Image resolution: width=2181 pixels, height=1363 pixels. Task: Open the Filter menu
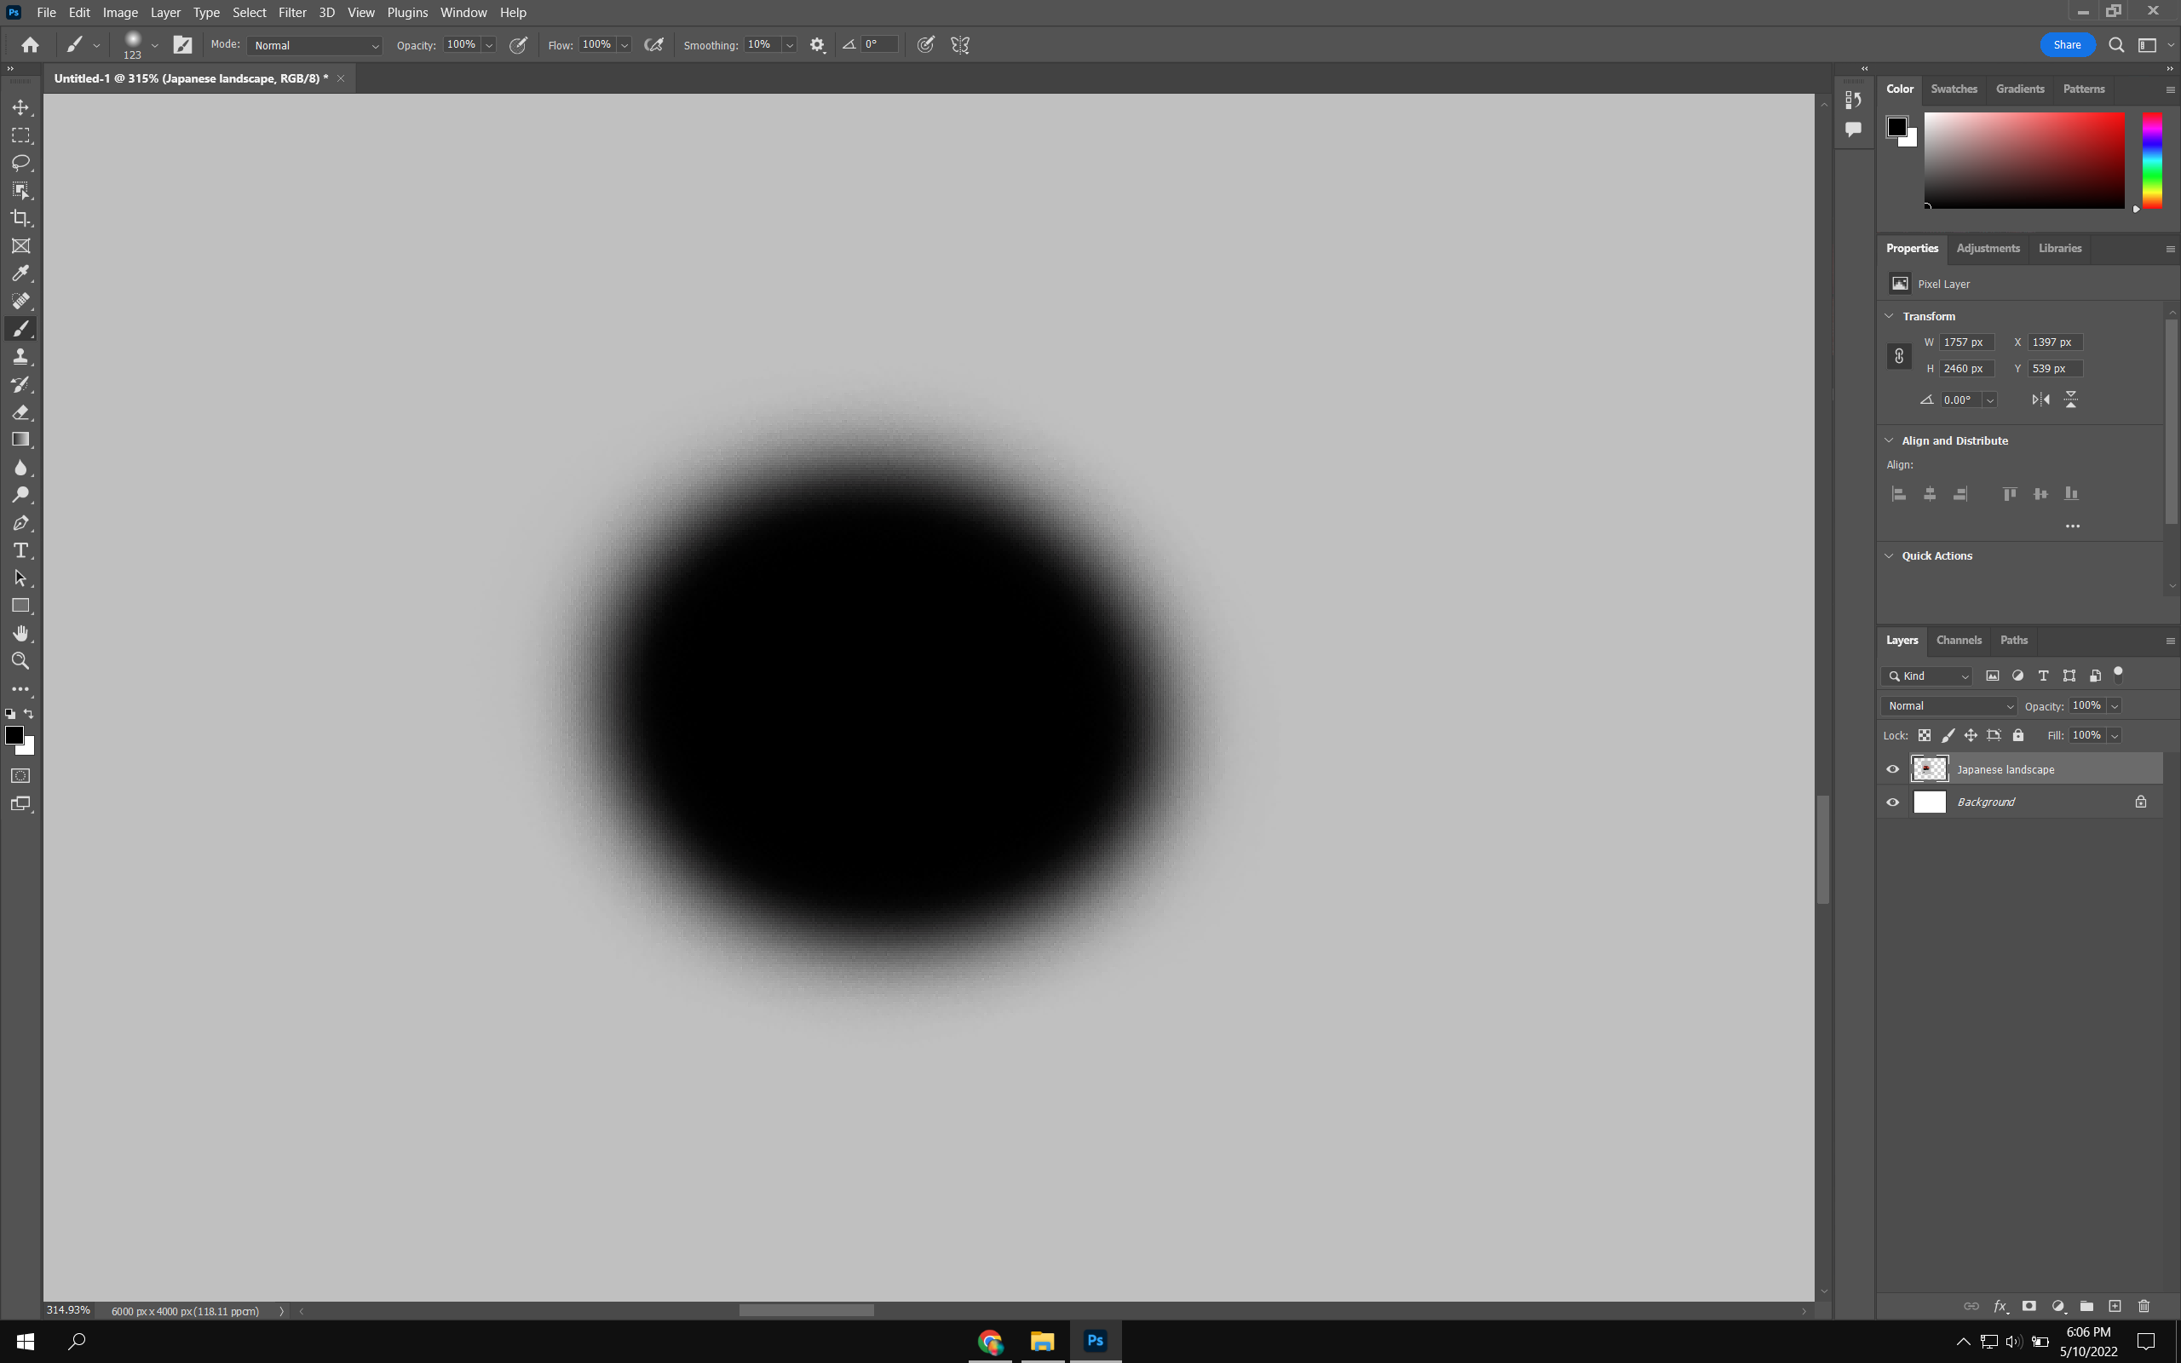point(292,12)
